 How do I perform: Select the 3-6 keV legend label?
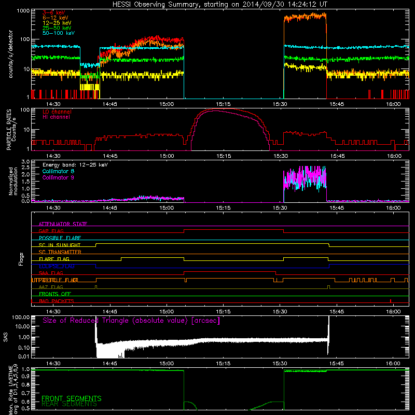[53, 12]
